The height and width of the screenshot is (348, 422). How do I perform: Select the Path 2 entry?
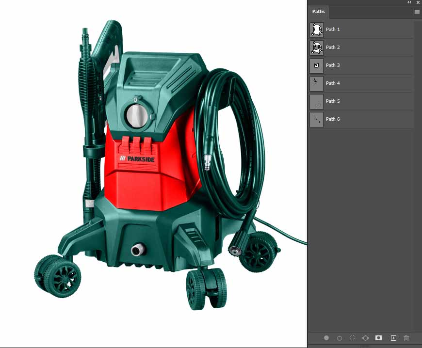click(x=361, y=47)
